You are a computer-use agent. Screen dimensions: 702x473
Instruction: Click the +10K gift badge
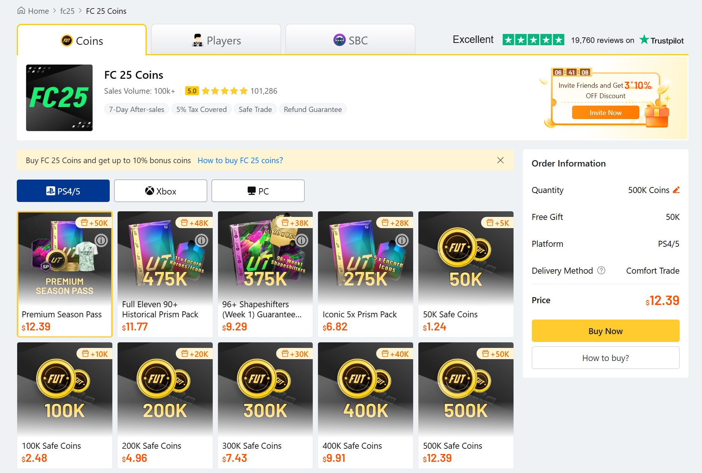(x=94, y=354)
